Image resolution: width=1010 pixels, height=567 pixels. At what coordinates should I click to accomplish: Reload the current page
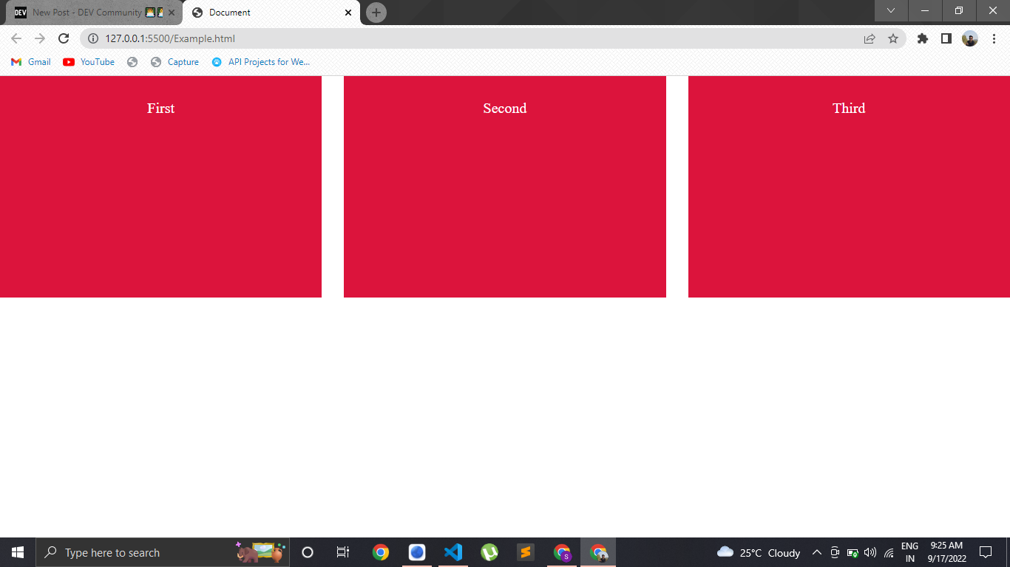pyautogui.click(x=64, y=38)
